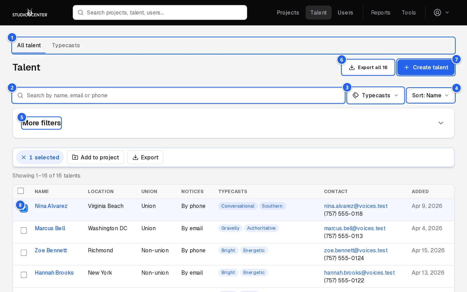The image size is (467, 292).
Task: Open Nina Alvarez's talent profile link
Action: (51, 206)
